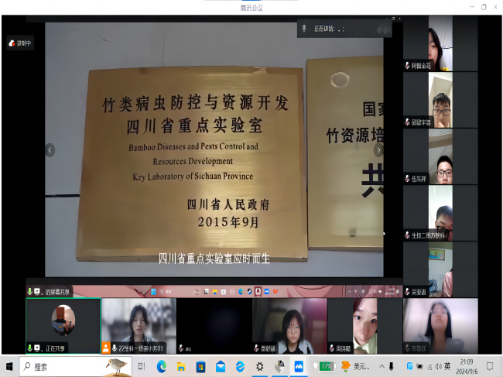Click orange host avatar icon on 22生科一班 tile
Screen dimensions: 503x377
(x=105, y=348)
